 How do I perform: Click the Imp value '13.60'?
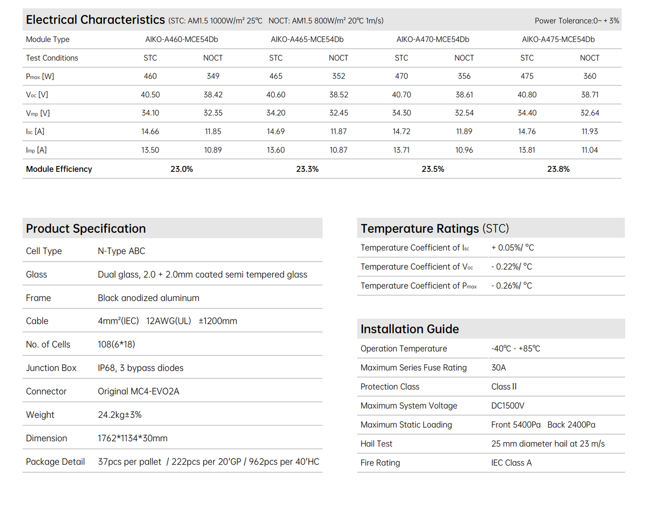[x=276, y=150]
